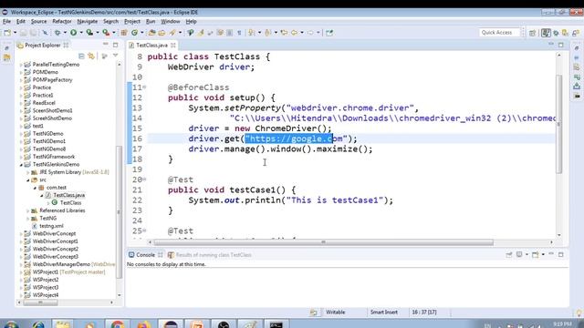The image size is (584, 328).
Task: Click the New file toolbar icon
Action: pos(7,33)
